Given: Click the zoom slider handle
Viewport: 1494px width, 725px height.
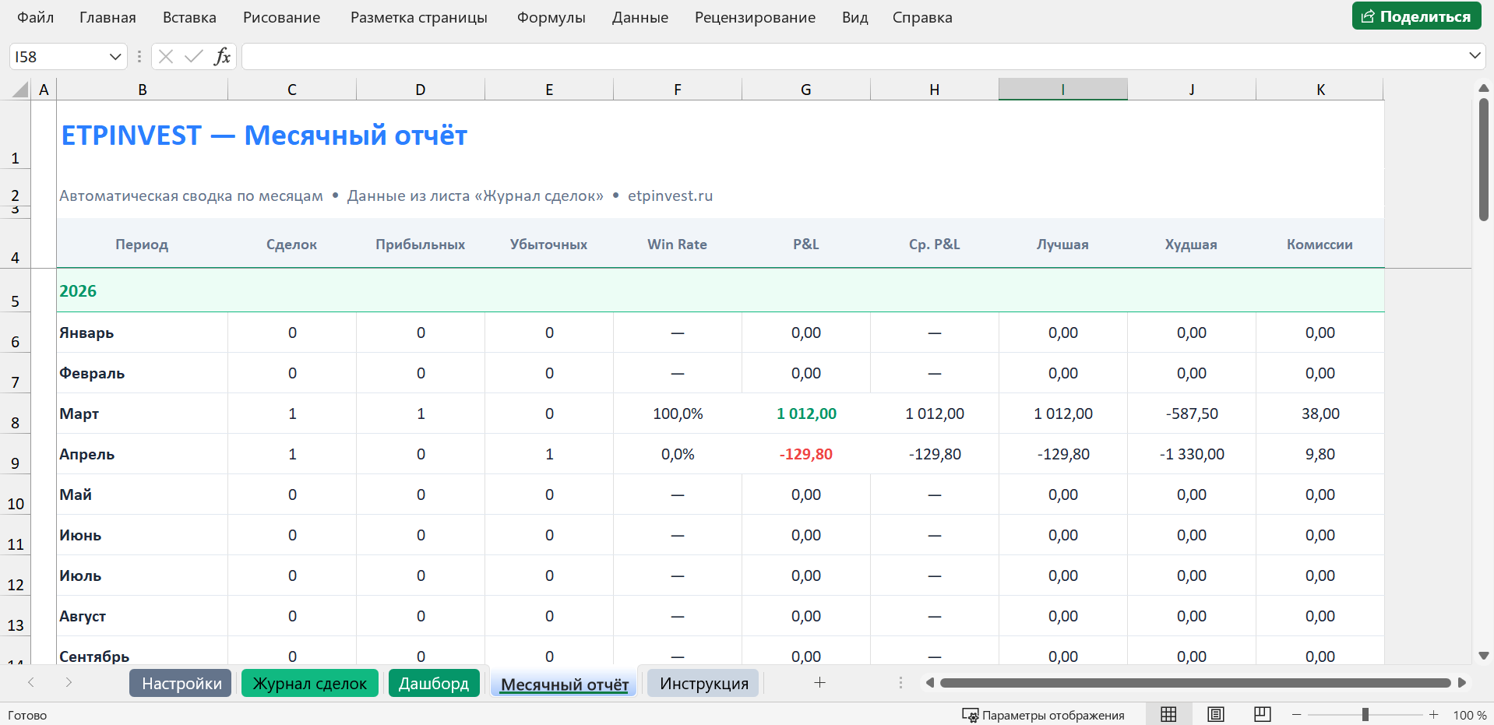Looking at the screenshot, I should coord(1365,715).
